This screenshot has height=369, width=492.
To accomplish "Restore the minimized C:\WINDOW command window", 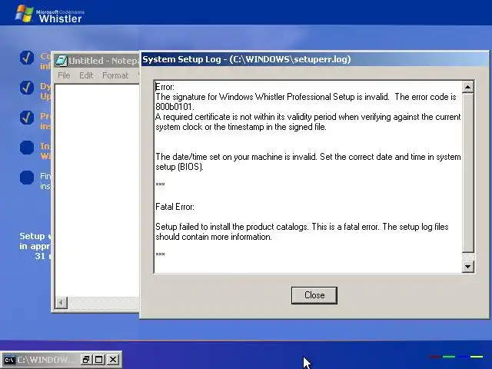I will click(85, 360).
